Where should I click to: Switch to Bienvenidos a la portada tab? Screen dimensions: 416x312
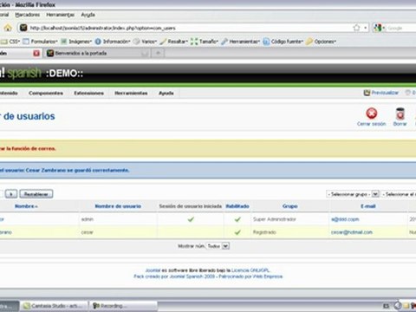[97, 53]
